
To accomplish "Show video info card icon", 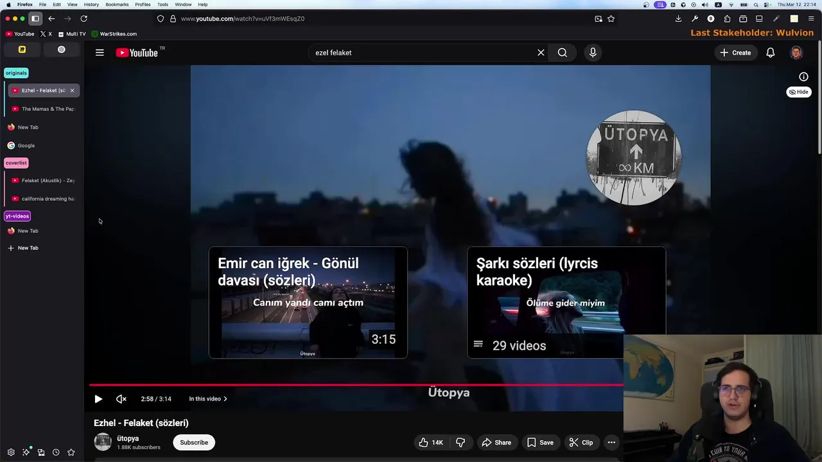I will coord(803,76).
